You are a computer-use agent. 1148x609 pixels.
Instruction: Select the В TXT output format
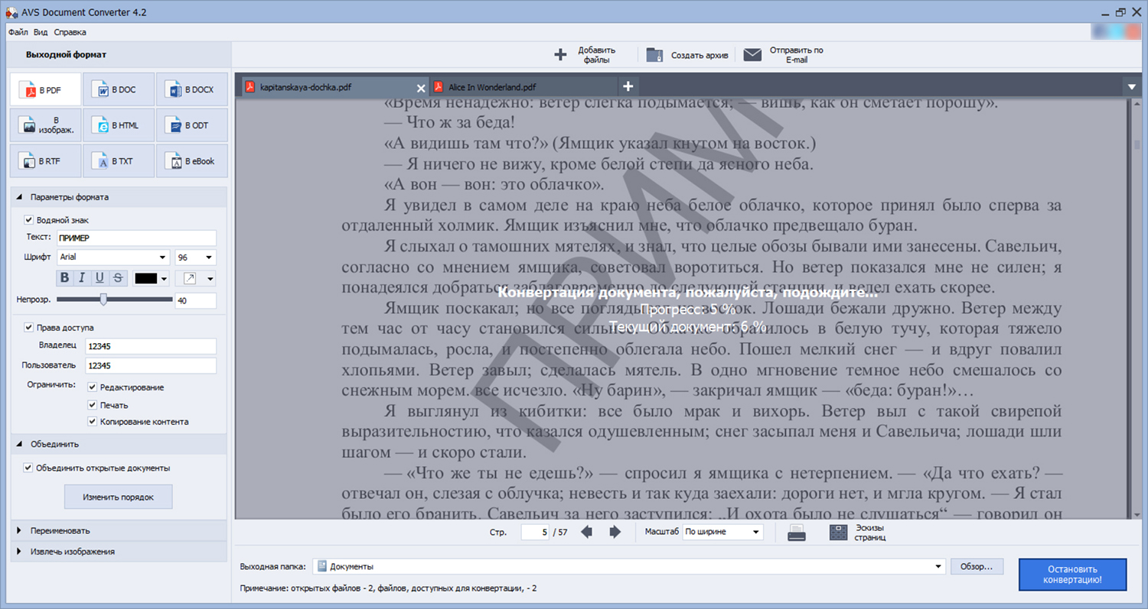click(119, 161)
